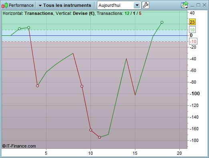Click the chart export icon

(185, 5)
